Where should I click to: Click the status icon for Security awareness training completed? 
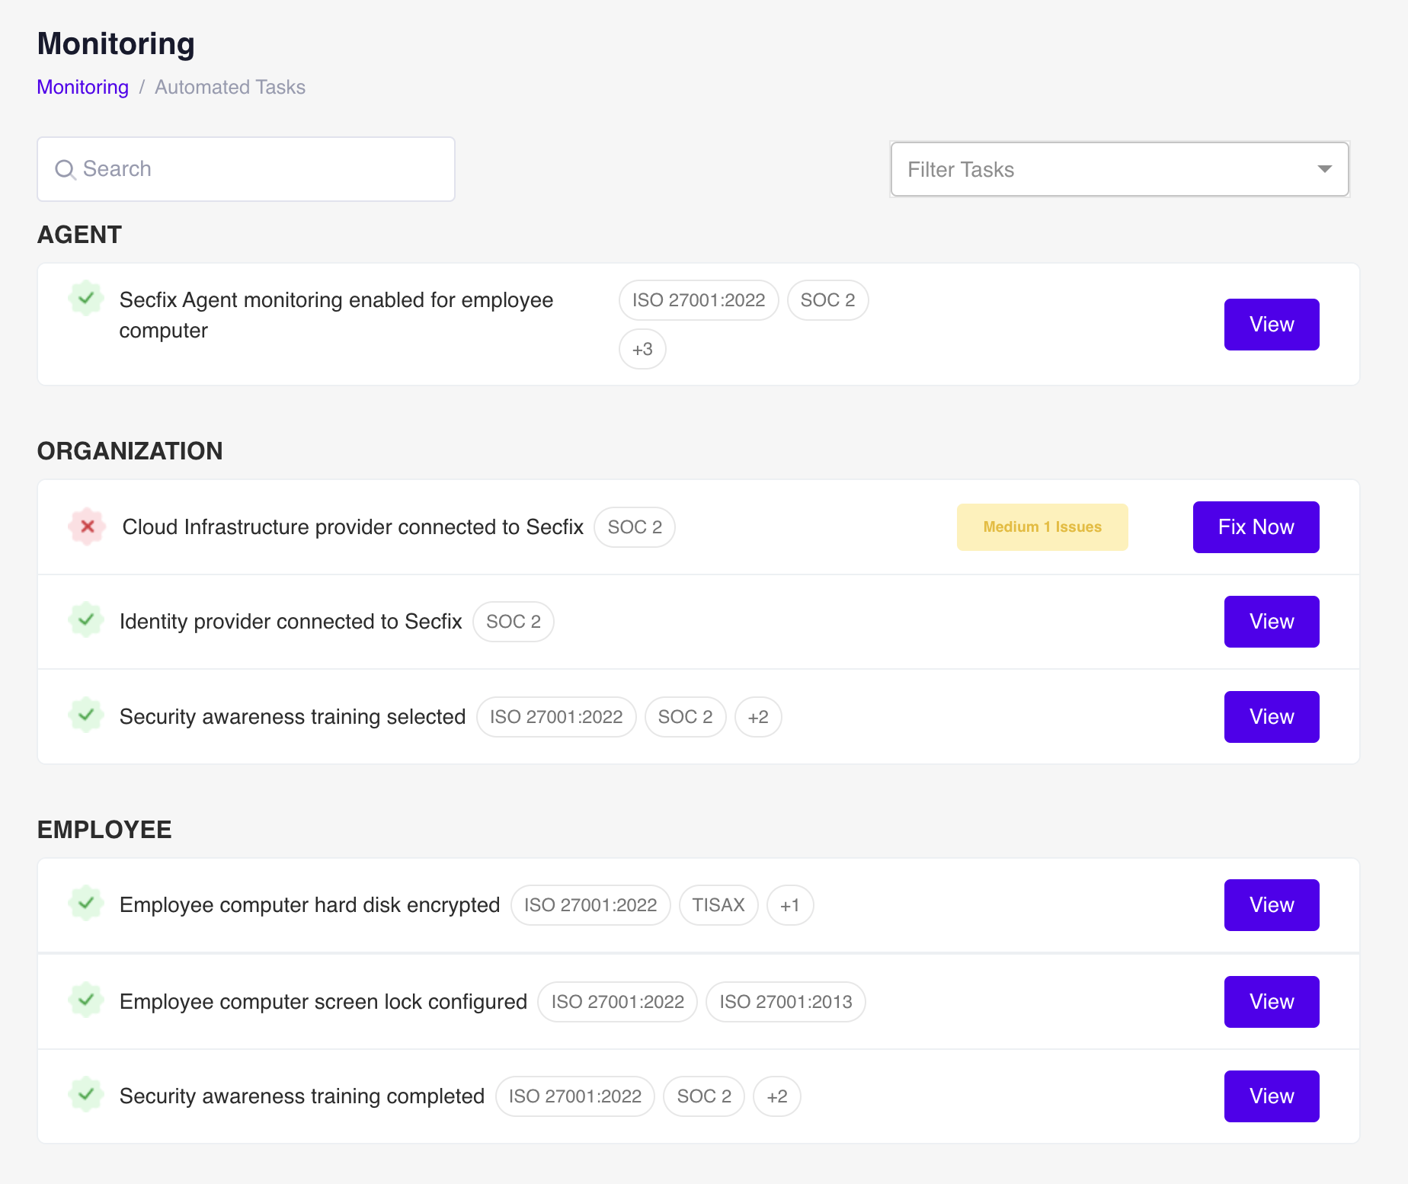click(x=86, y=1095)
